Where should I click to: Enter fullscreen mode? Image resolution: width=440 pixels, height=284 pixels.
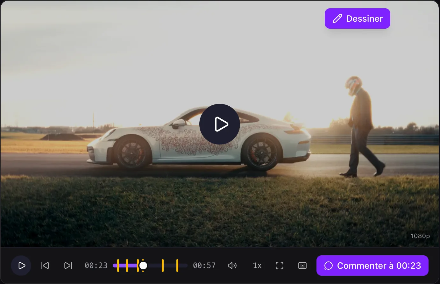click(280, 266)
